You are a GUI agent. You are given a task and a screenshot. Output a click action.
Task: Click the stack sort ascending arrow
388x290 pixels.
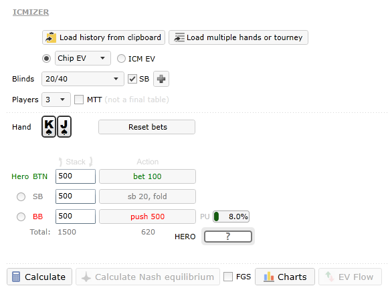(x=60, y=162)
